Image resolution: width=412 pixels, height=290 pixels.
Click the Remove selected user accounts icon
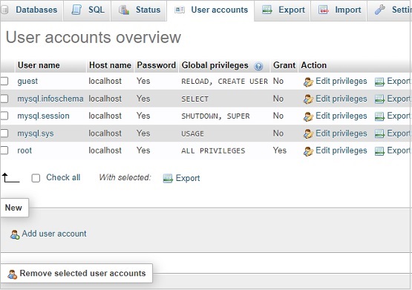coord(12,274)
